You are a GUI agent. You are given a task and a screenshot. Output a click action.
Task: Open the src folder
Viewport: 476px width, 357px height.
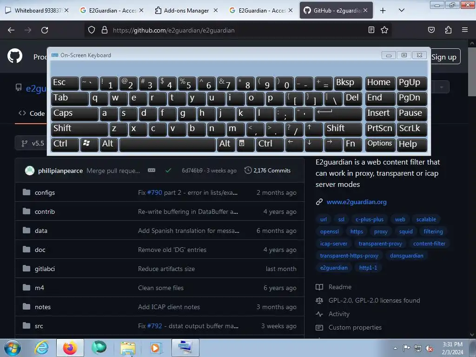click(39, 326)
